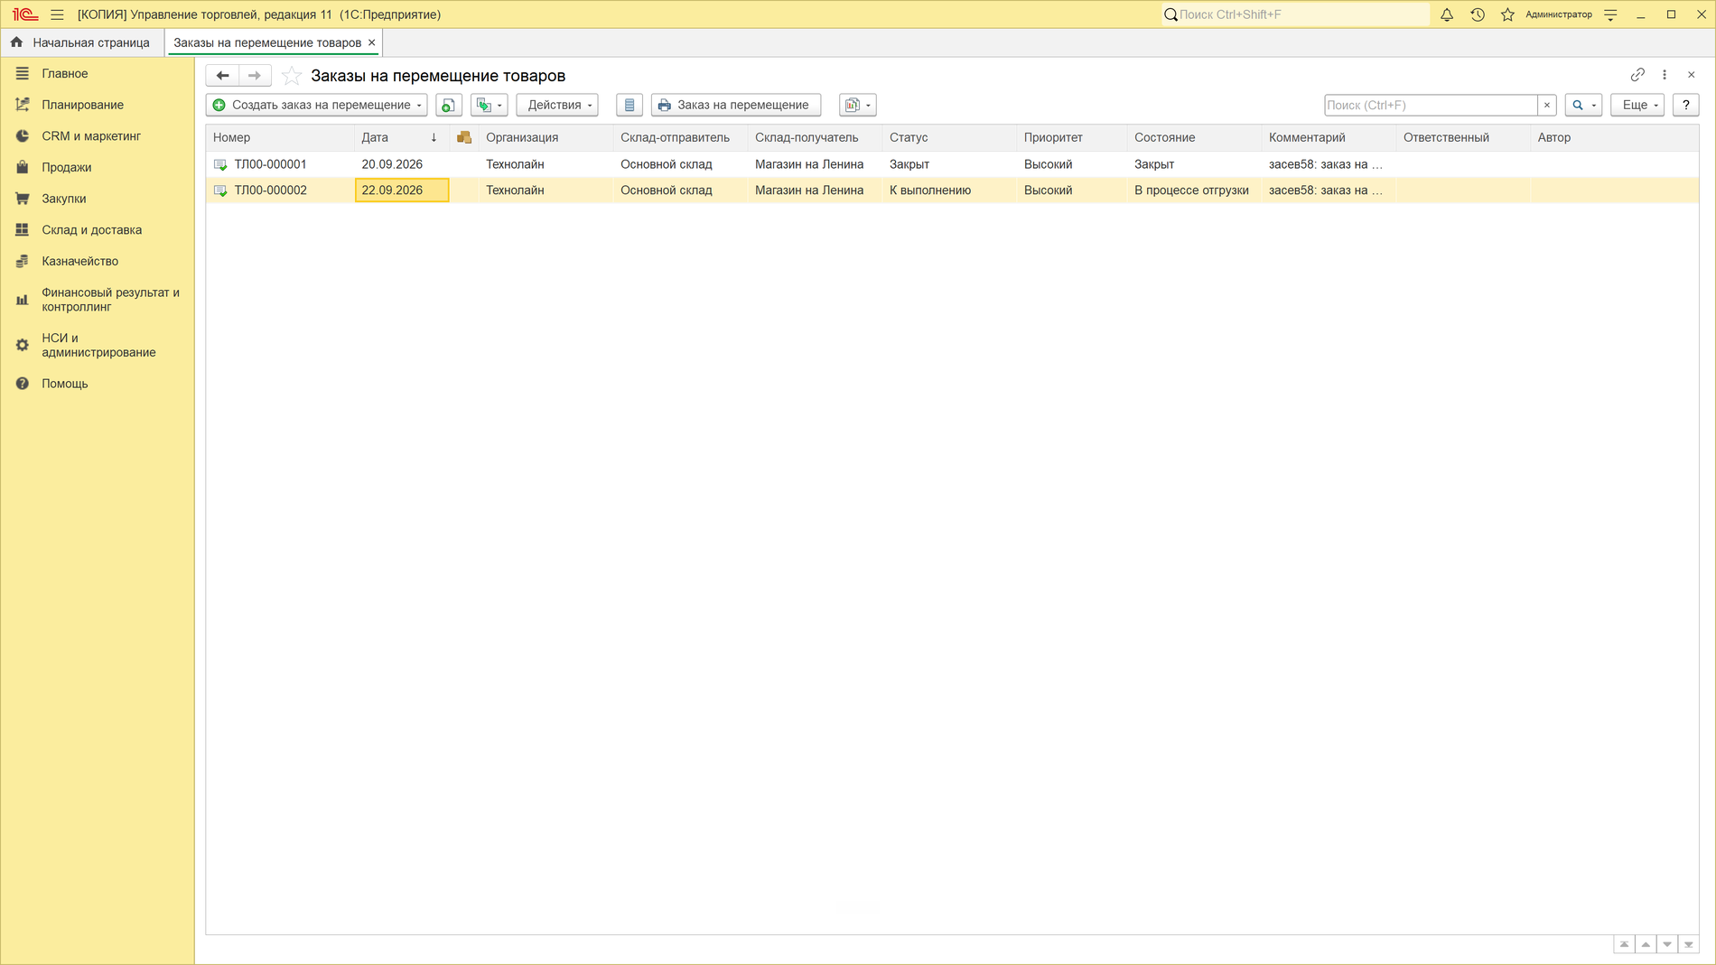
Task: Click the copy document icon button
Action: (448, 106)
